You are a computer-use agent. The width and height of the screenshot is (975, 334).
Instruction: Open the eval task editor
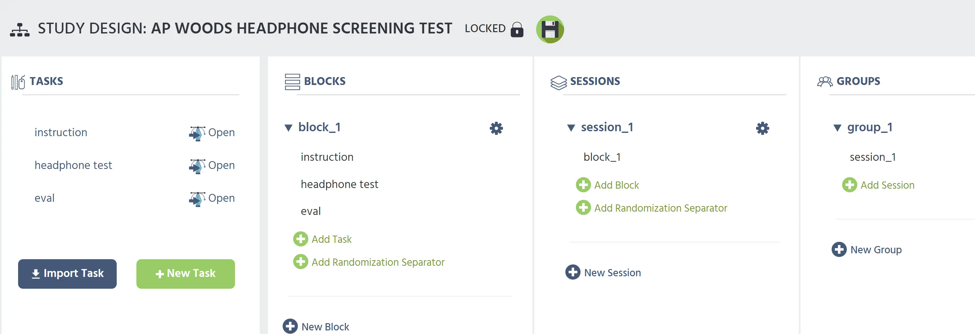click(x=212, y=198)
